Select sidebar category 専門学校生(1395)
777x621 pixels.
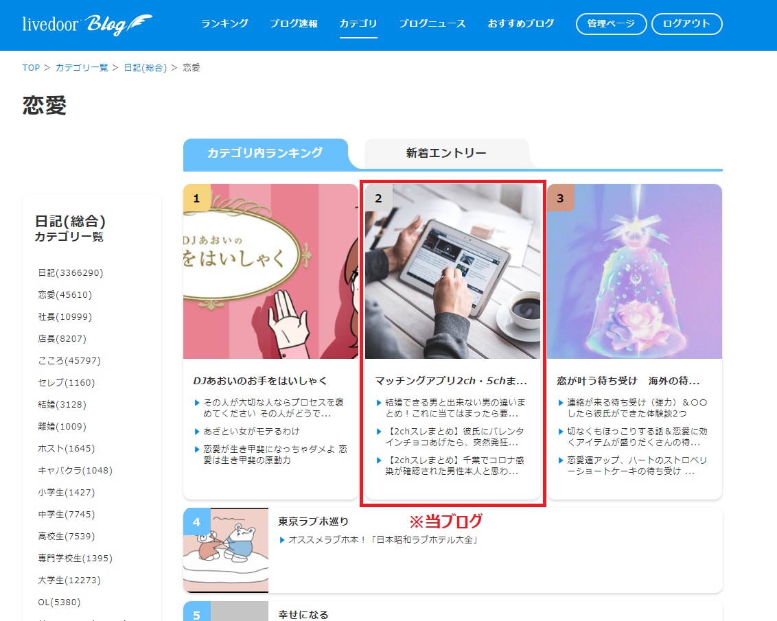76,558
